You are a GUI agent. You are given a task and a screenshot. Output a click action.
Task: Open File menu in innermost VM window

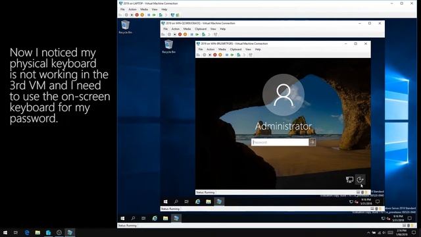pos(201,49)
